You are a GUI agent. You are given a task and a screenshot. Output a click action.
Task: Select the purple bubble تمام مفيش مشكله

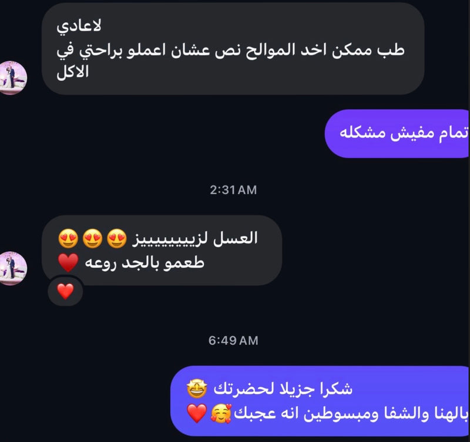tap(397, 134)
